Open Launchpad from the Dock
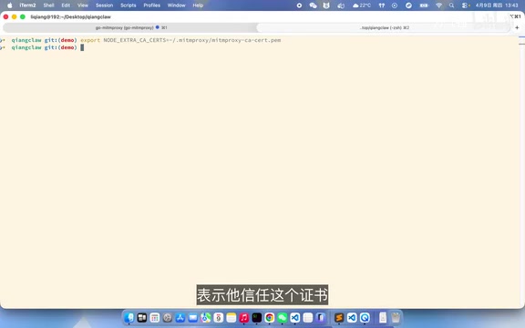The image size is (525, 328). [x=155, y=317]
